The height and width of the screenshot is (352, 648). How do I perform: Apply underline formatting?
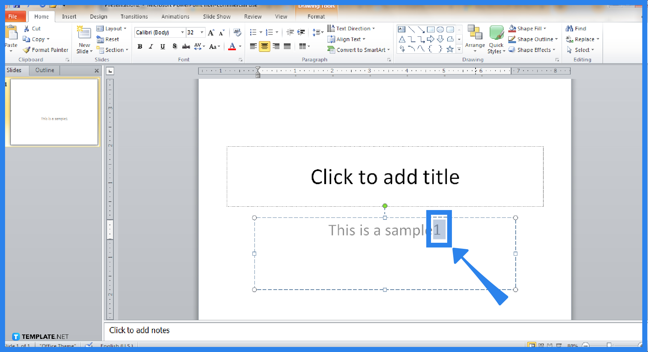tap(163, 46)
